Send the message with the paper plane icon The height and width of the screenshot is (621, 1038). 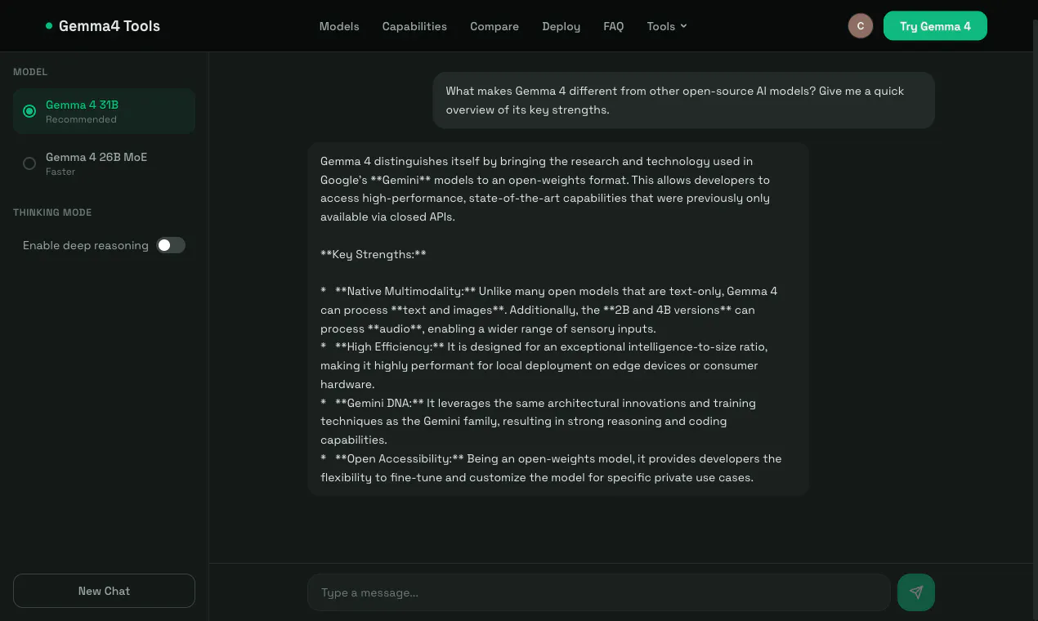915,592
